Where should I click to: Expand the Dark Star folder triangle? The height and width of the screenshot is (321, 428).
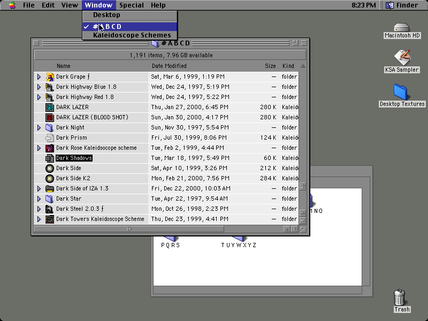click(39, 198)
